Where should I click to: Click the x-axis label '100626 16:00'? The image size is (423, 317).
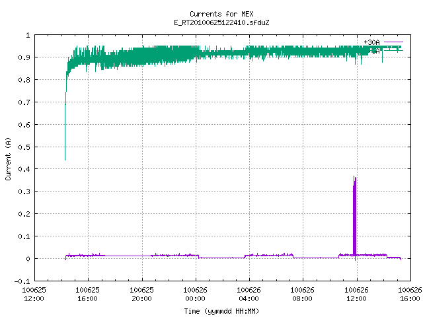[x=410, y=295]
